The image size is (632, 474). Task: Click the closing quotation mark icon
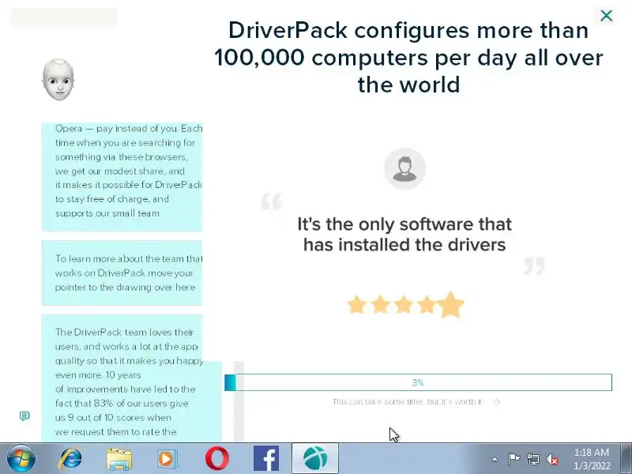point(535,266)
